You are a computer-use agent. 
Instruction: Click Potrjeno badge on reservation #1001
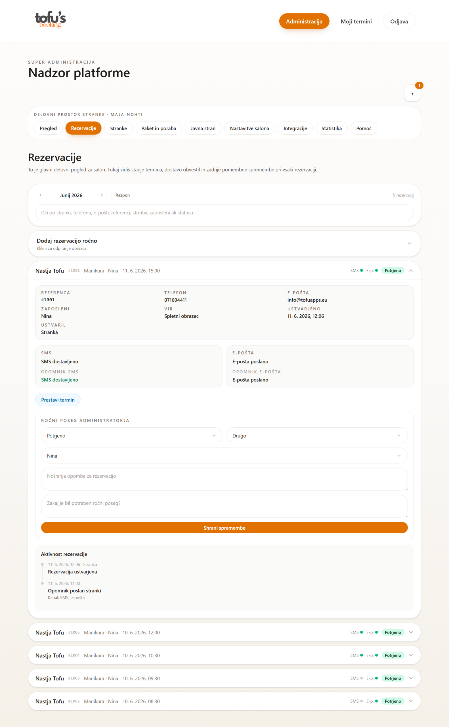pos(393,270)
